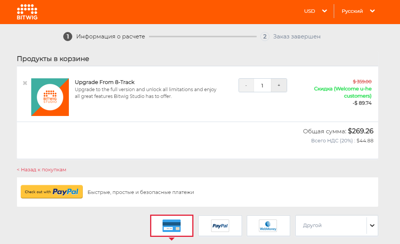Viewport: 400px width, 244px height.
Task: Select credit card payment method
Action: coord(172,226)
